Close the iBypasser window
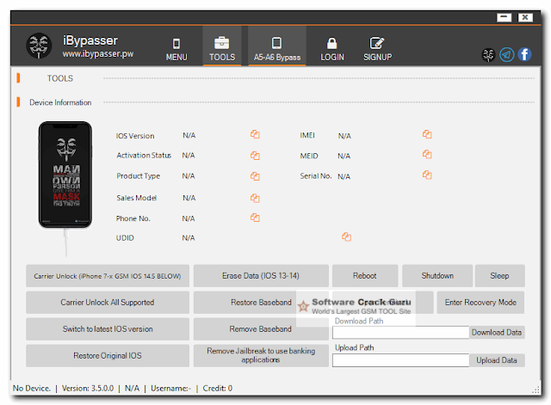This screenshot has height=405, width=551. tap(525, 17)
